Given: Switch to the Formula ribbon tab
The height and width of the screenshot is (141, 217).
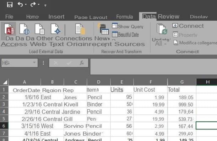Looking at the screenshot, I should click(125, 17).
